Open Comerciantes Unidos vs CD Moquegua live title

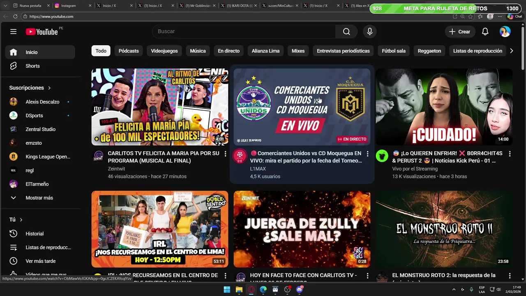click(306, 157)
